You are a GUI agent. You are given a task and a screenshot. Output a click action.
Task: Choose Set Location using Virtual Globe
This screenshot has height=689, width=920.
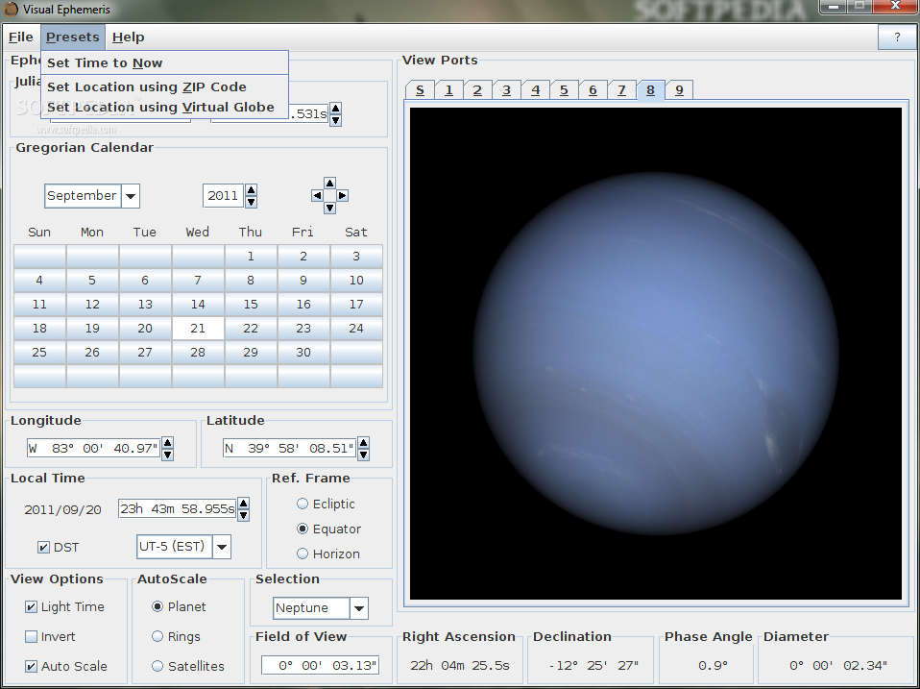click(165, 107)
